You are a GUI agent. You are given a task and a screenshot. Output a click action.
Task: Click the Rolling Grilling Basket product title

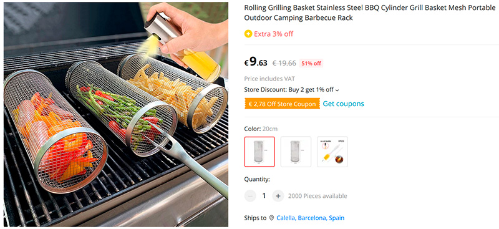click(x=369, y=13)
